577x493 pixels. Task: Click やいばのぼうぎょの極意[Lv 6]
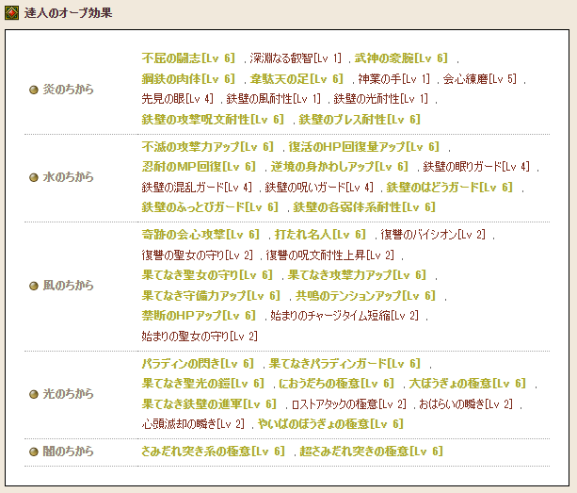pyautogui.click(x=330, y=424)
